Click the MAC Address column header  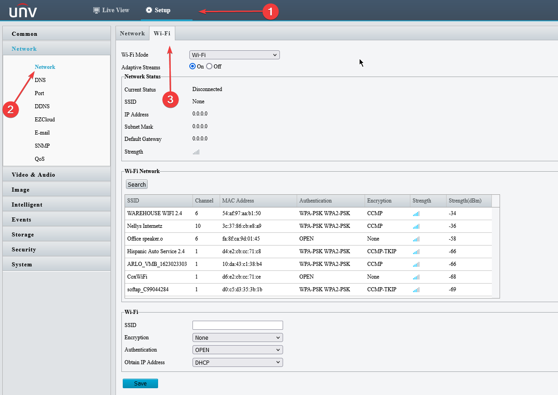coord(259,201)
